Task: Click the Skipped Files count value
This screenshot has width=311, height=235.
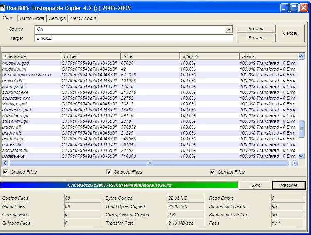Action: 83,223
